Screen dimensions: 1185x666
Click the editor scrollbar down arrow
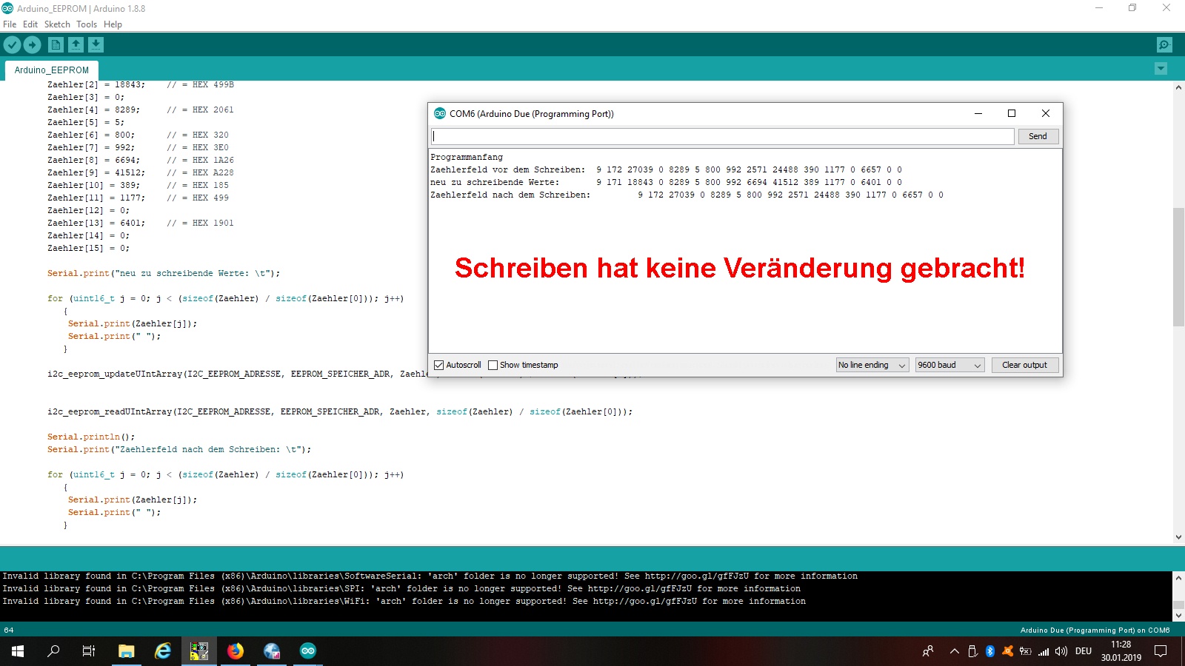[x=1178, y=537]
